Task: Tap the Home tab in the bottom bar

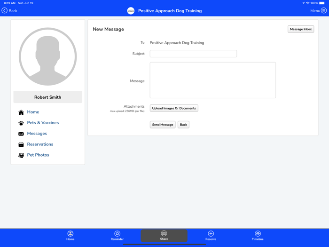Action: point(70,235)
